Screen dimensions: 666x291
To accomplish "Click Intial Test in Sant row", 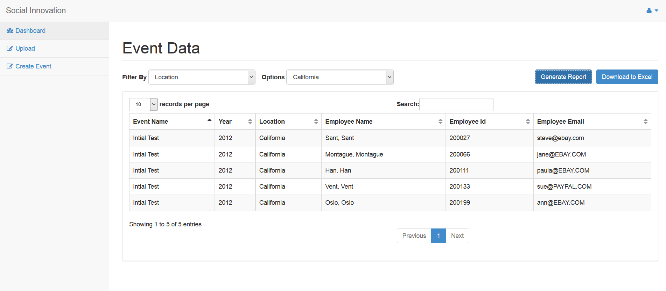I will [x=146, y=138].
